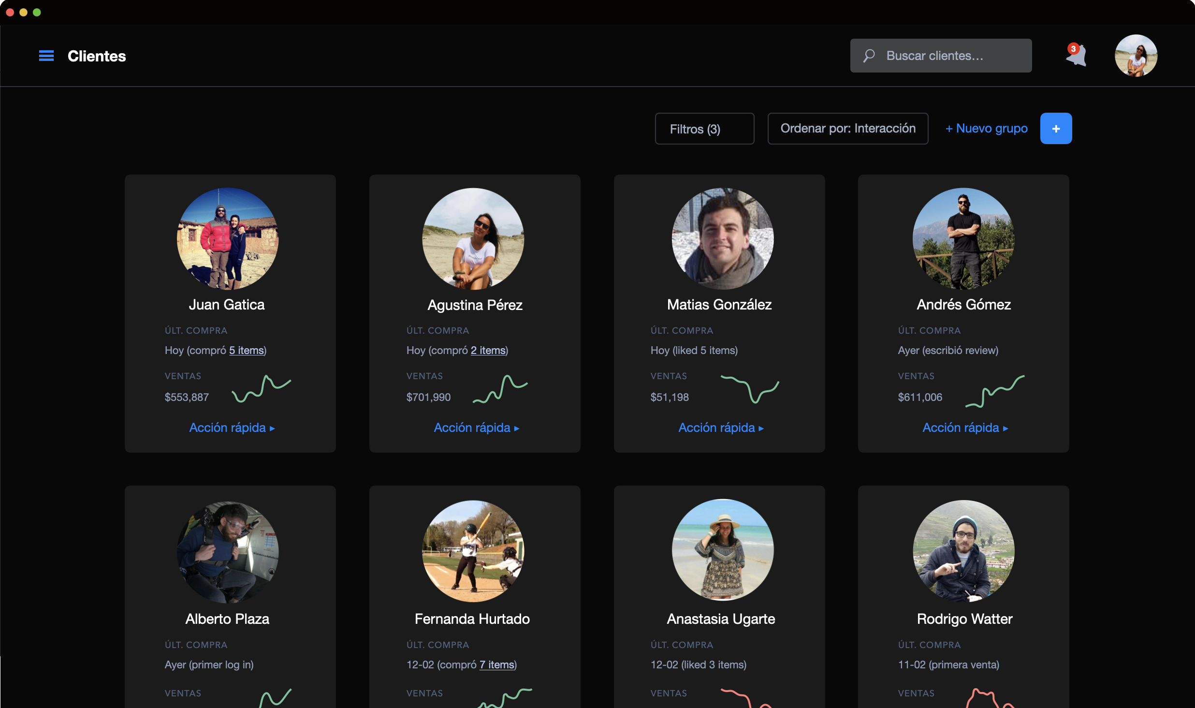The image size is (1195, 708).
Task: Click the Clientes page title
Action: click(x=97, y=56)
